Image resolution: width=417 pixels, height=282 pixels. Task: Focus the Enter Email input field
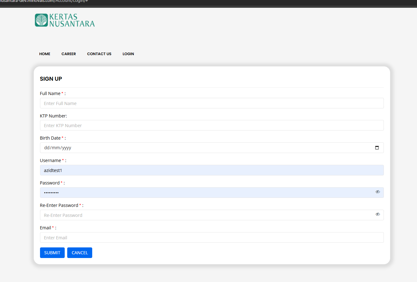coord(212,238)
